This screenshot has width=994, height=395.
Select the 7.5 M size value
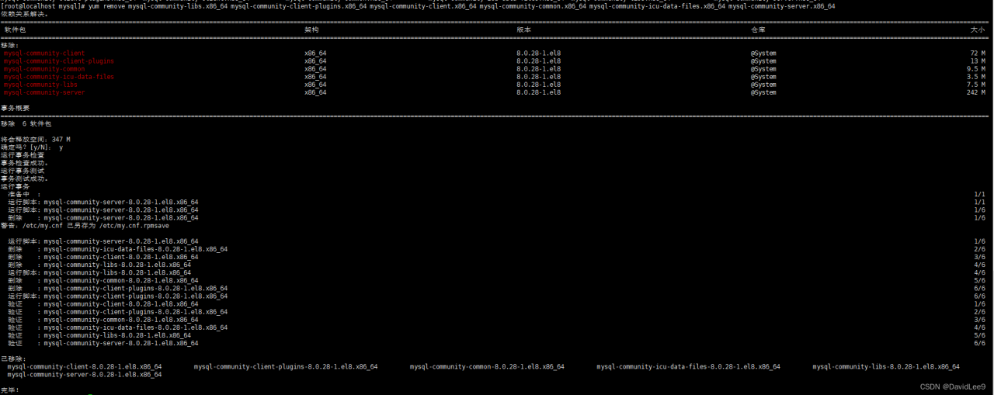pos(976,85)
